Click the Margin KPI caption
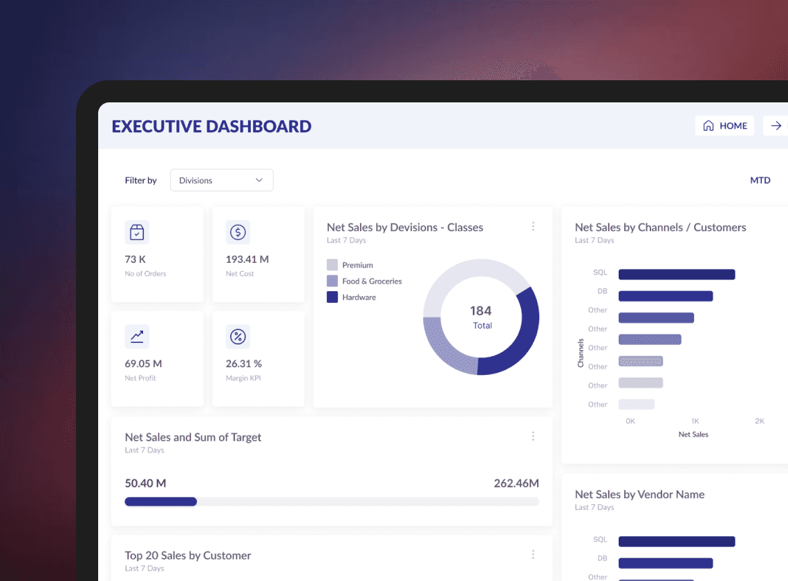Screen dimensions: 788x581 [243, 378]
